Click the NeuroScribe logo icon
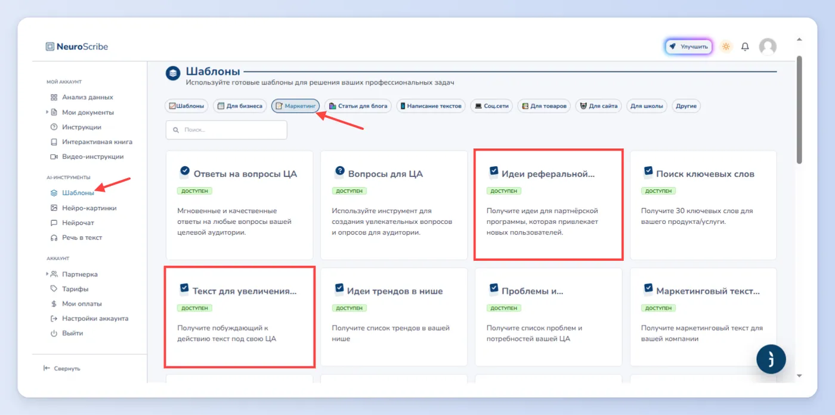This screenshot has width=835, height=415. (50, 46)
